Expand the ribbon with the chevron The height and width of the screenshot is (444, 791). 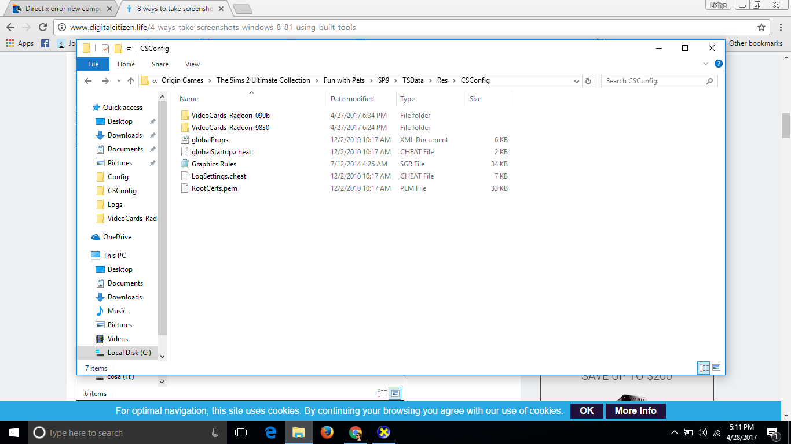pos(705,64)
